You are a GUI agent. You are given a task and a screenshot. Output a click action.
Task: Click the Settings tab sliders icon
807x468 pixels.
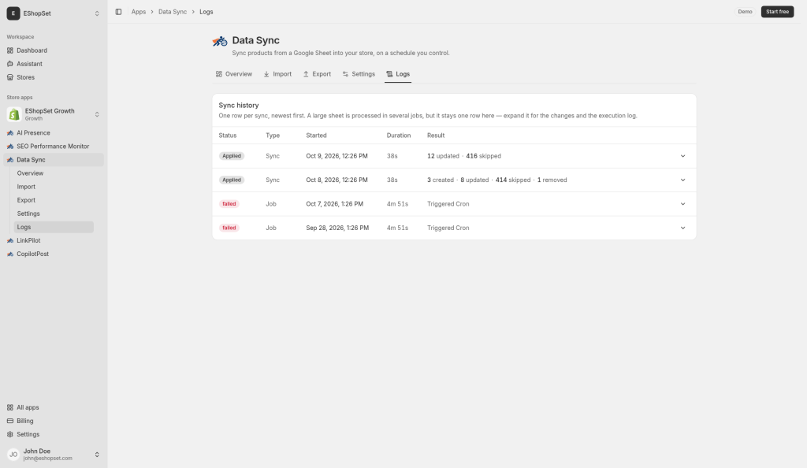[x=345, y=74]
